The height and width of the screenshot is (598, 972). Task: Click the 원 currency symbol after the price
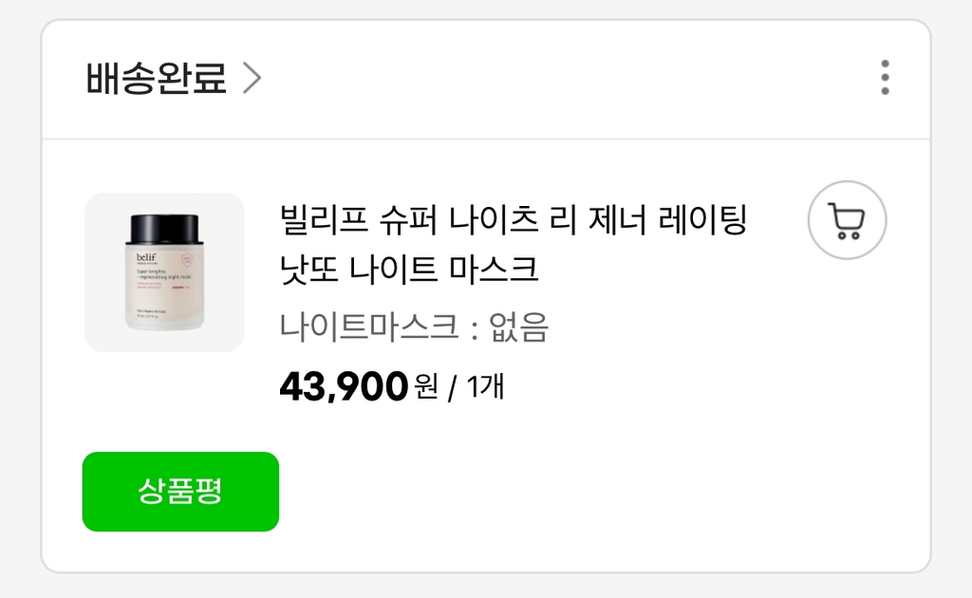tap(426, 387)
